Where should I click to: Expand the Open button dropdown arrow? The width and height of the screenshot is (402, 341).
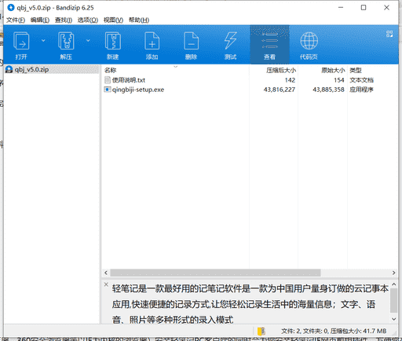coord(43,40)
